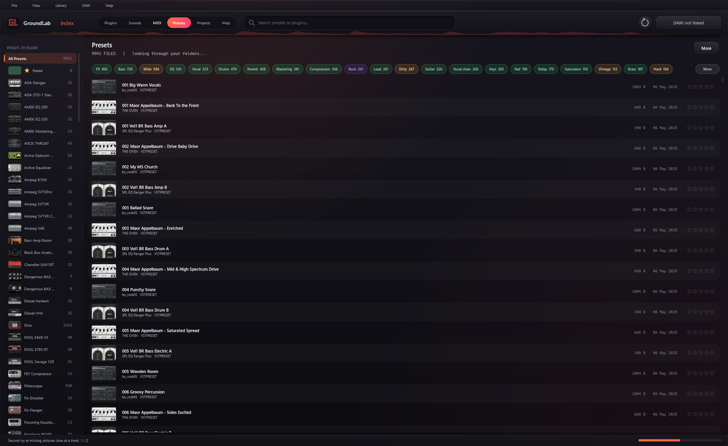Viewport: 728px width, 446px height.
Task: Open the More menu beside Presets heading
Action: pos(706,48)
